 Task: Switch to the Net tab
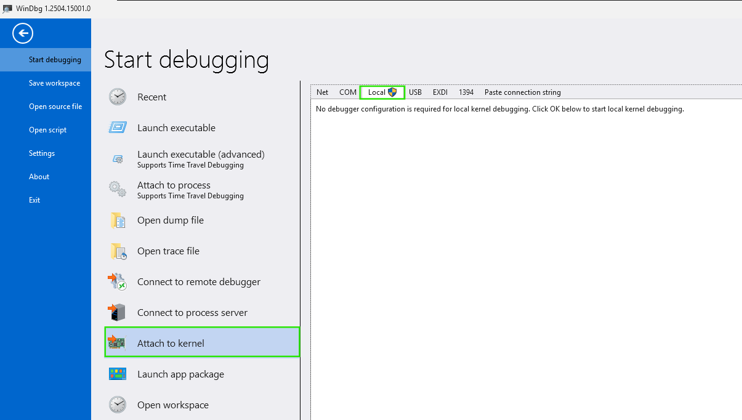point(323,92)
